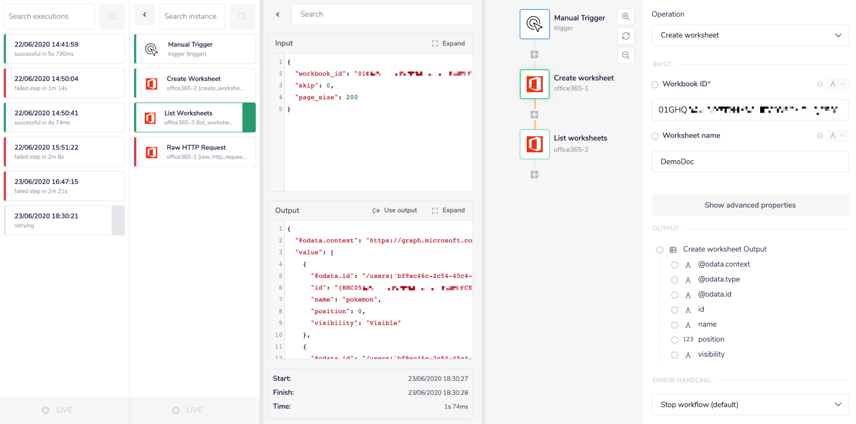The image size is (856, 424).
Task: Refresh the workflow canvas view
Action: pyautogui.click(x=625, y=36)
